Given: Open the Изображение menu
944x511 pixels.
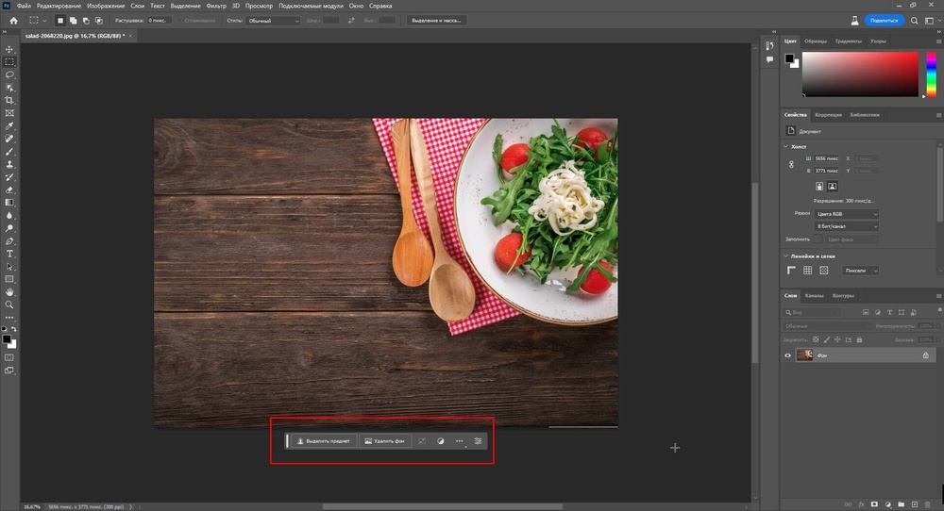Looking at the screenshot, I should 106,6.
